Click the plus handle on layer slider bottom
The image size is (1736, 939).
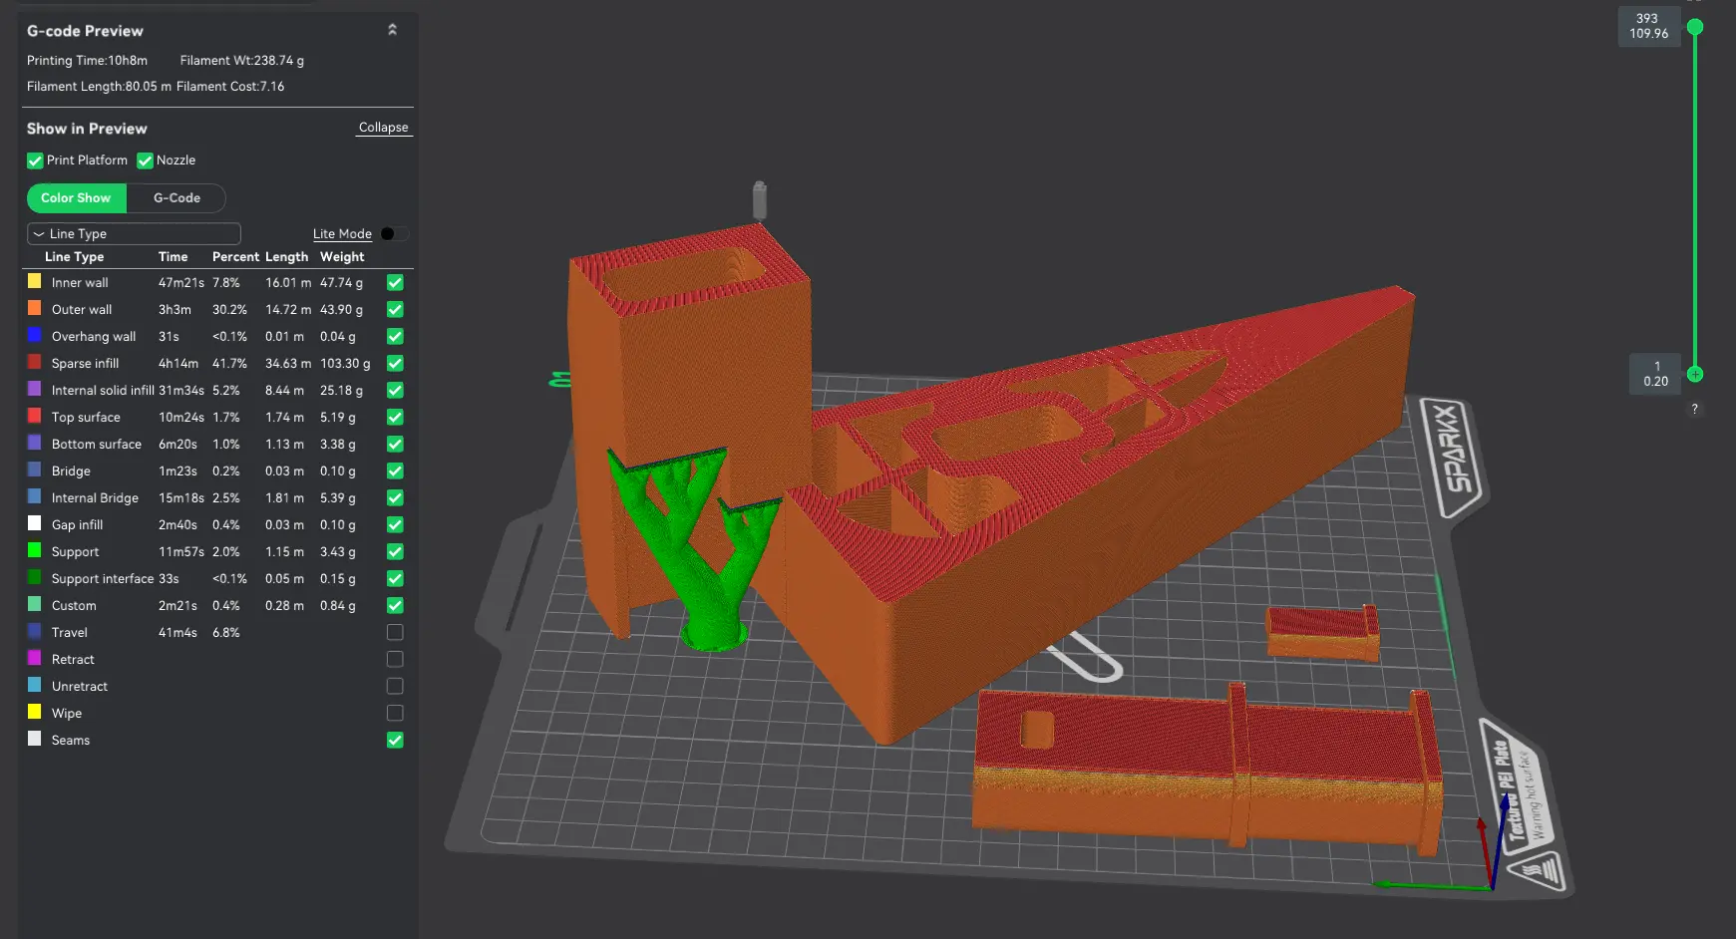click(1694, 375)
